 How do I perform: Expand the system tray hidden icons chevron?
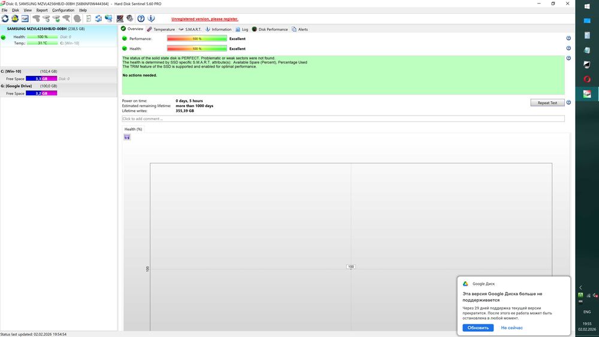point(580,287)
